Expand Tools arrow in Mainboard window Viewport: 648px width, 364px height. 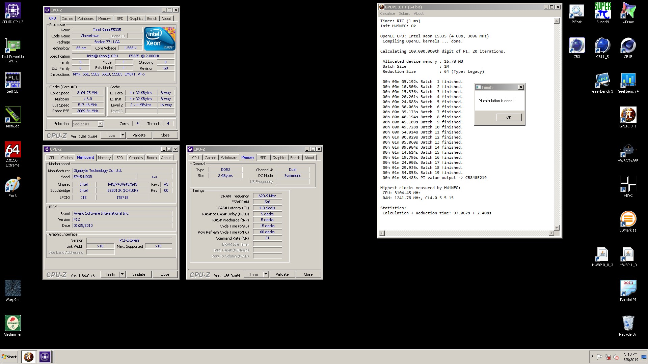[x=122, y=274]
